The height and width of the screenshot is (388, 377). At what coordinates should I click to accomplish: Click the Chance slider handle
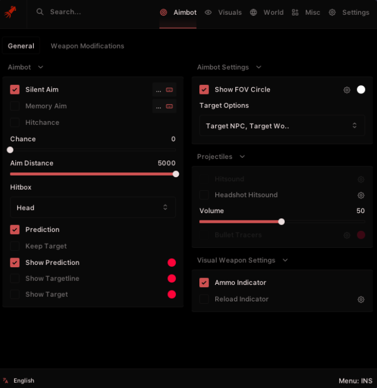click(10, 150)
